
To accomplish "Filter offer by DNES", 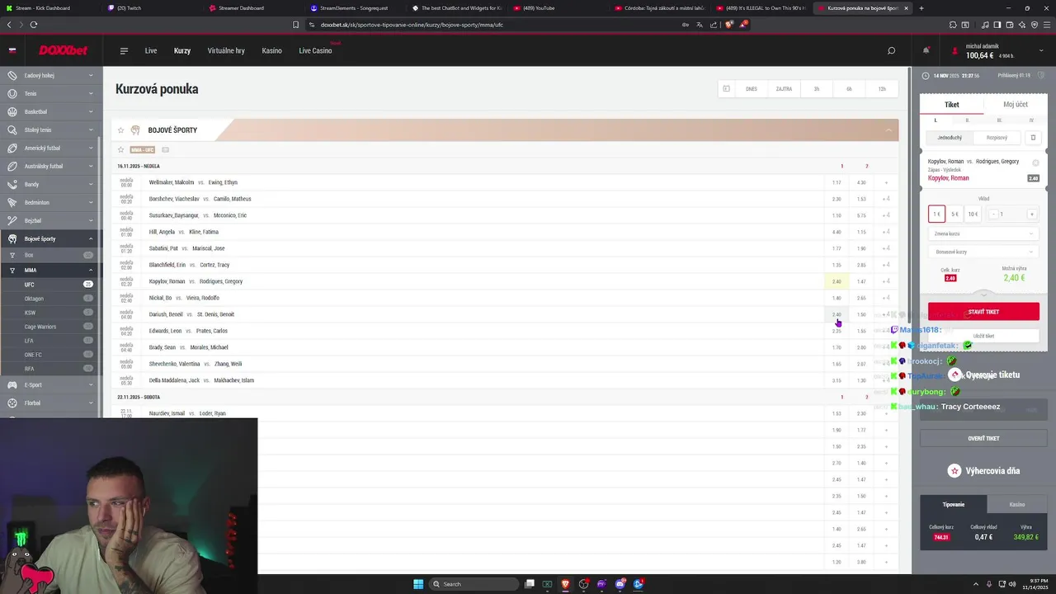I will (x=752, y=89).
